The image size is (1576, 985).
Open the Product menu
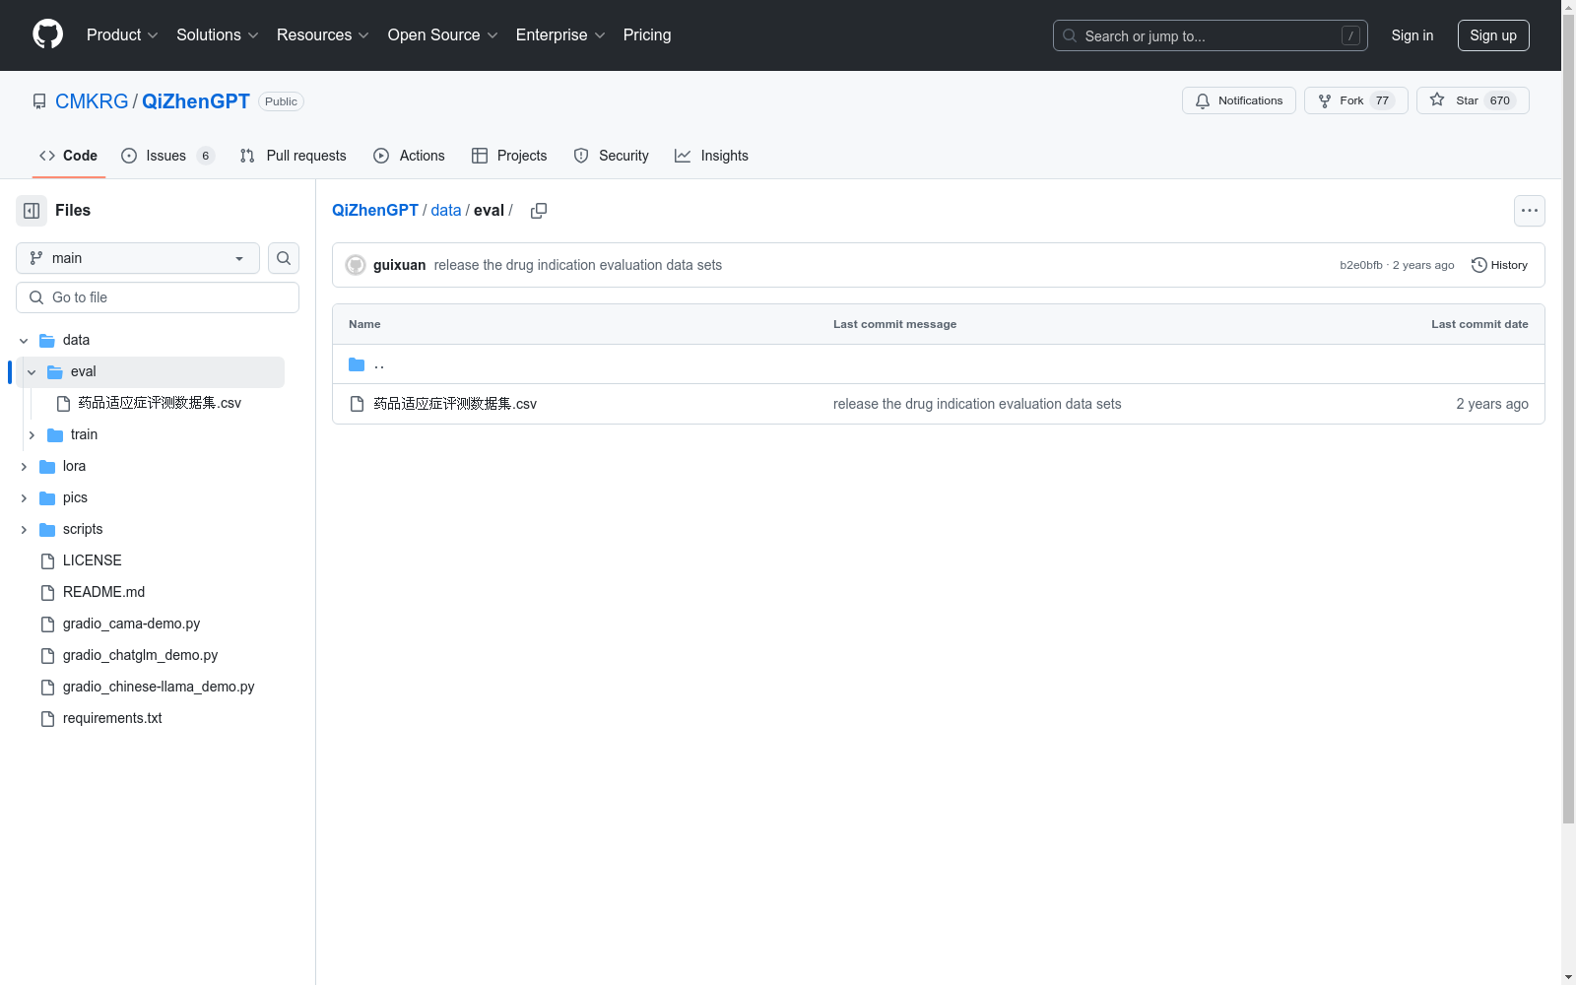pos(122,34)
